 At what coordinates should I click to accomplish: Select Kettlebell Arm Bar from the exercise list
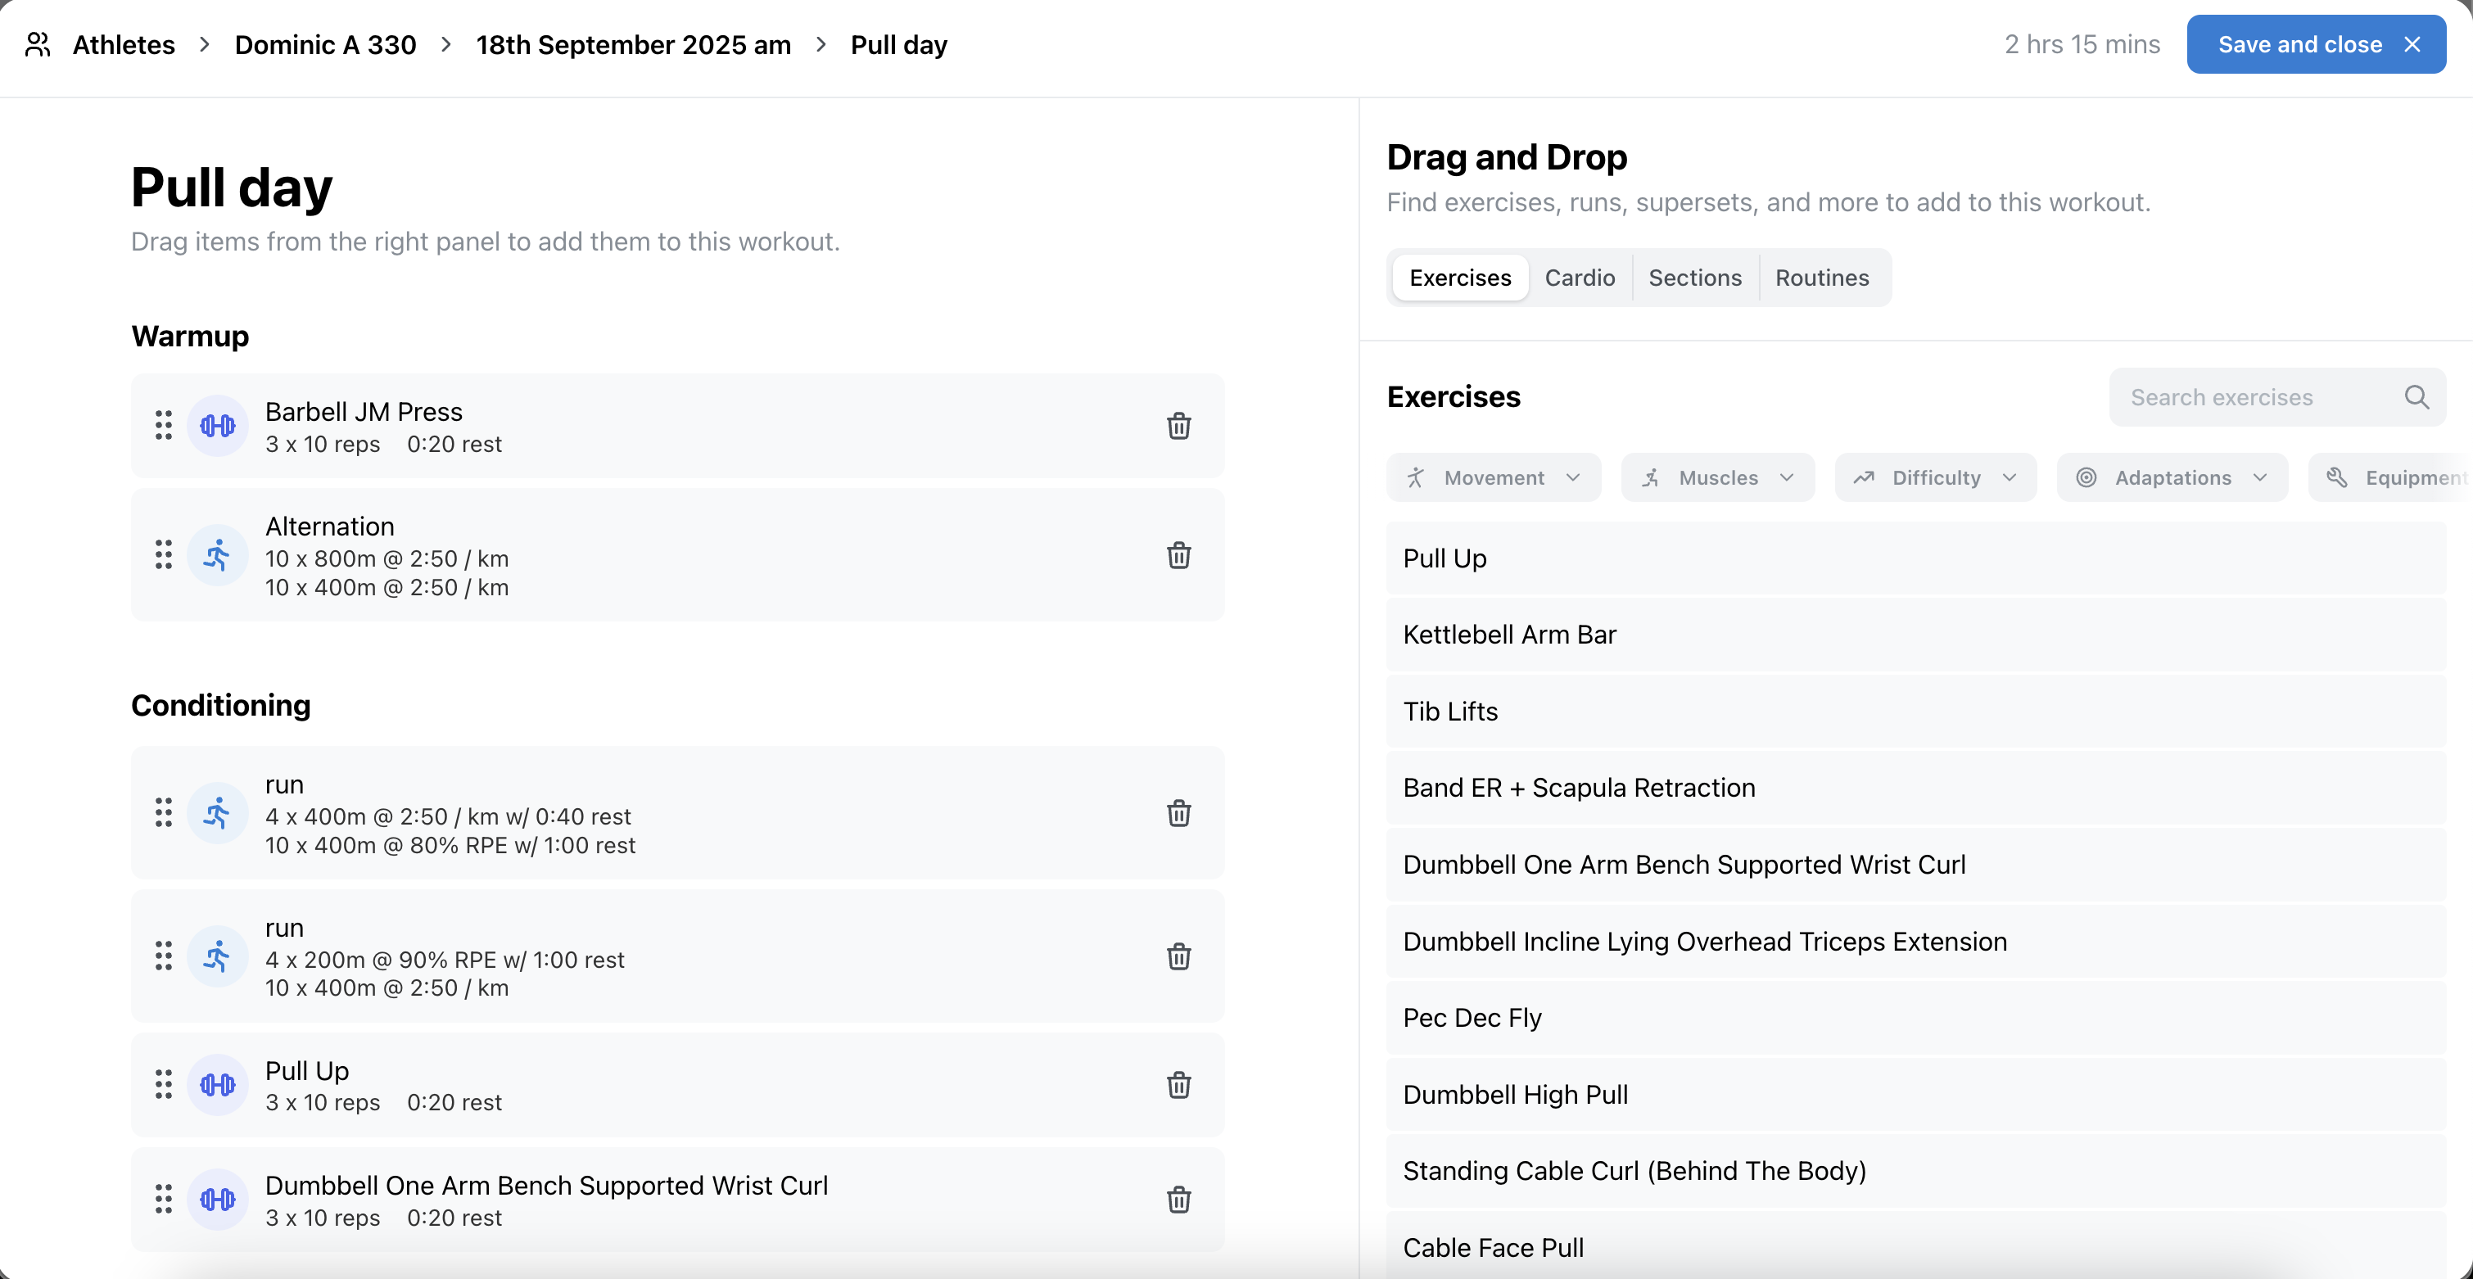click(1509, 634)
